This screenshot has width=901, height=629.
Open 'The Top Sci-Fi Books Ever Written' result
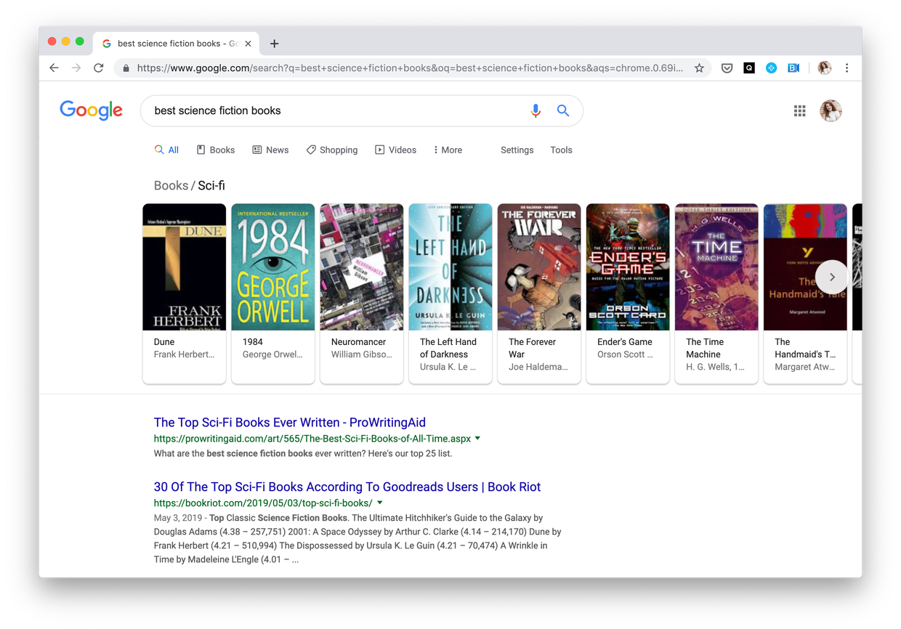290,422
